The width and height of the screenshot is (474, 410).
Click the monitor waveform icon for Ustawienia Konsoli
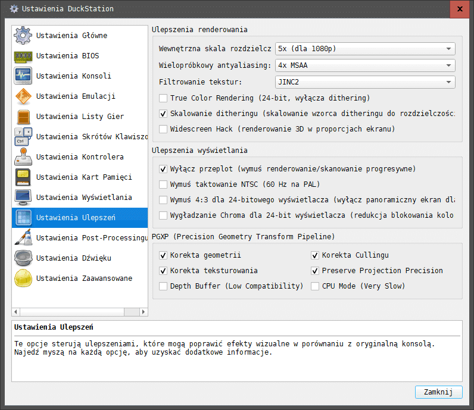tap(23, 76)
